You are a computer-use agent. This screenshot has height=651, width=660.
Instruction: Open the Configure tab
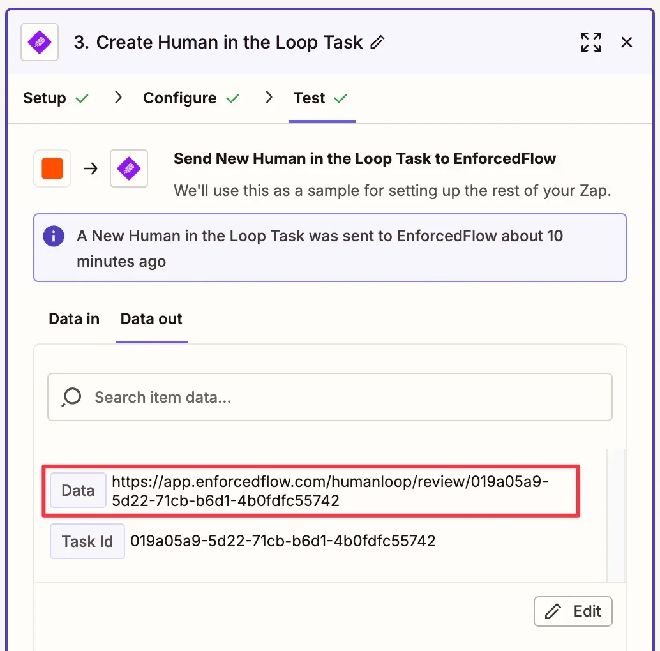[x=180, y=98]
